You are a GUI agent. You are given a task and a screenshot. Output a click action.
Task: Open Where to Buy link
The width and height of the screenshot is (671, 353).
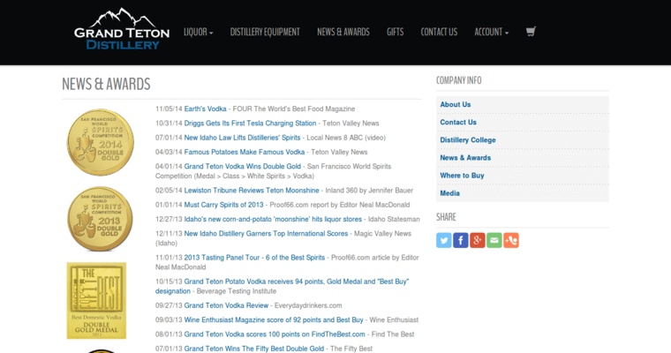point(462,176)
